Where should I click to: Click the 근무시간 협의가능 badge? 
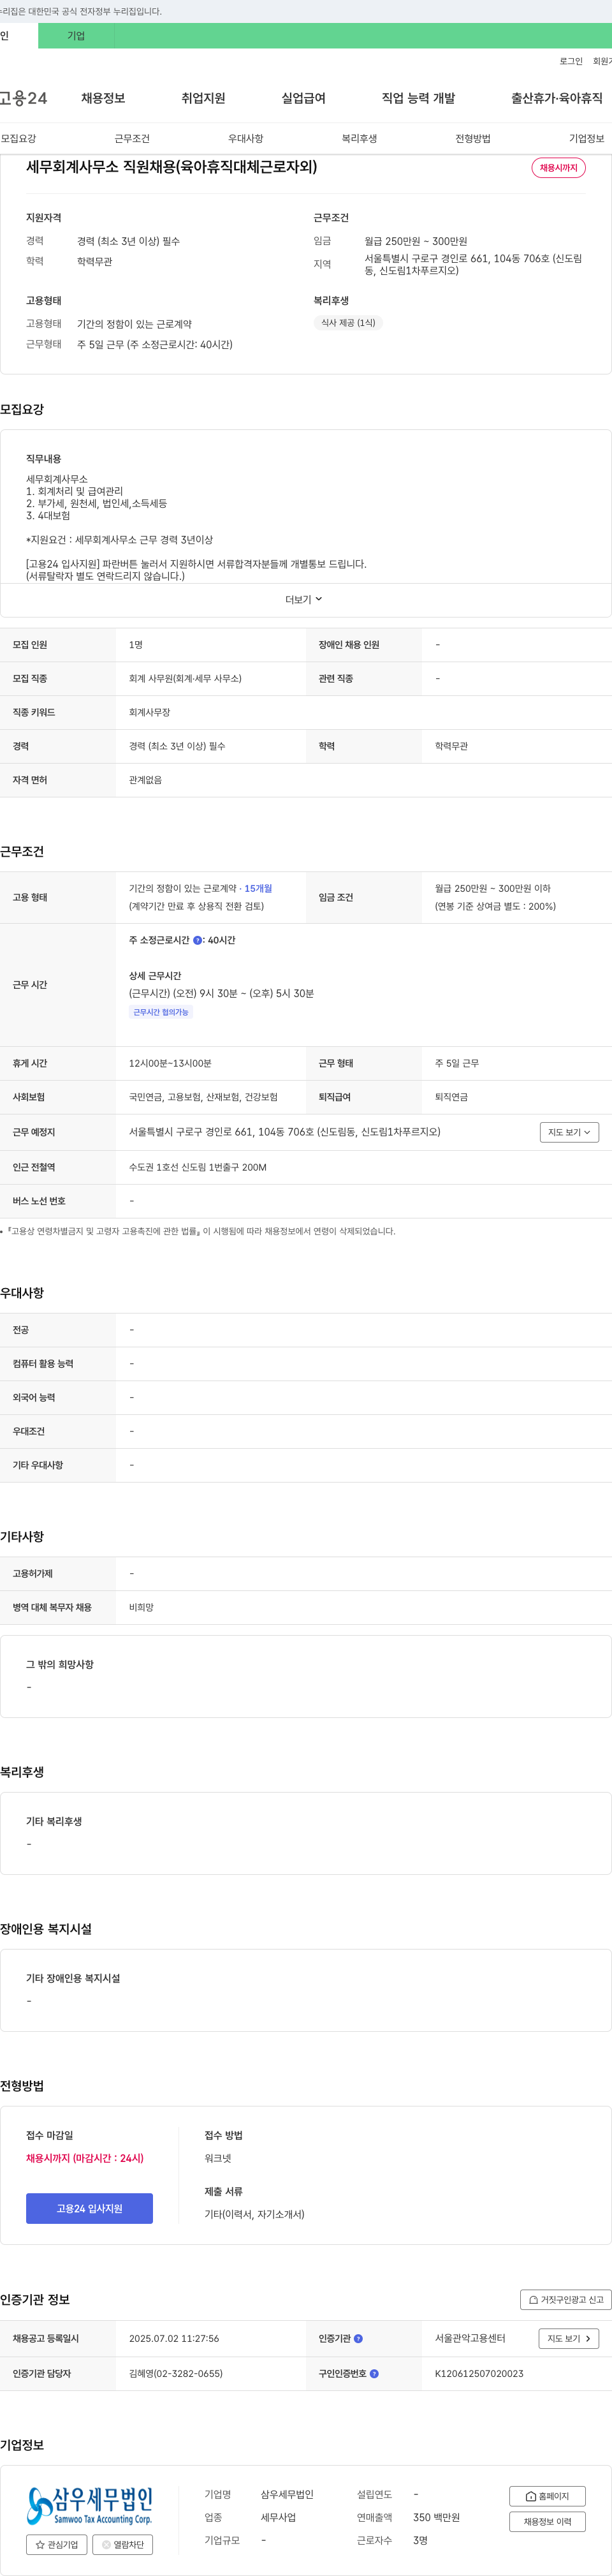pyautogui.click(x=161, y=1012)
